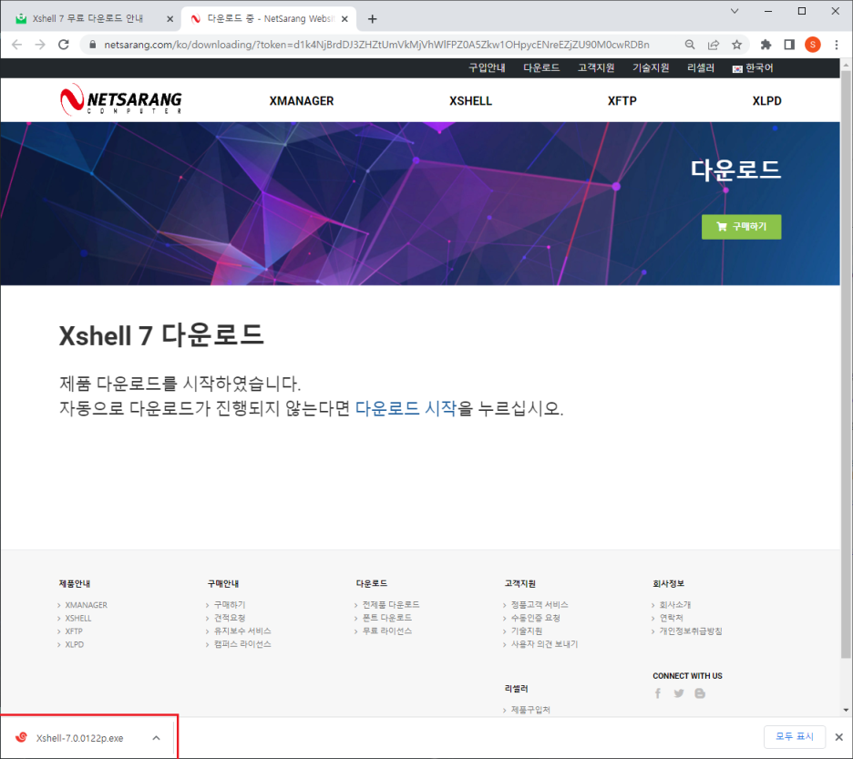
Task: Select XSHELL in the navigation menu
Action: coord(470,100)
